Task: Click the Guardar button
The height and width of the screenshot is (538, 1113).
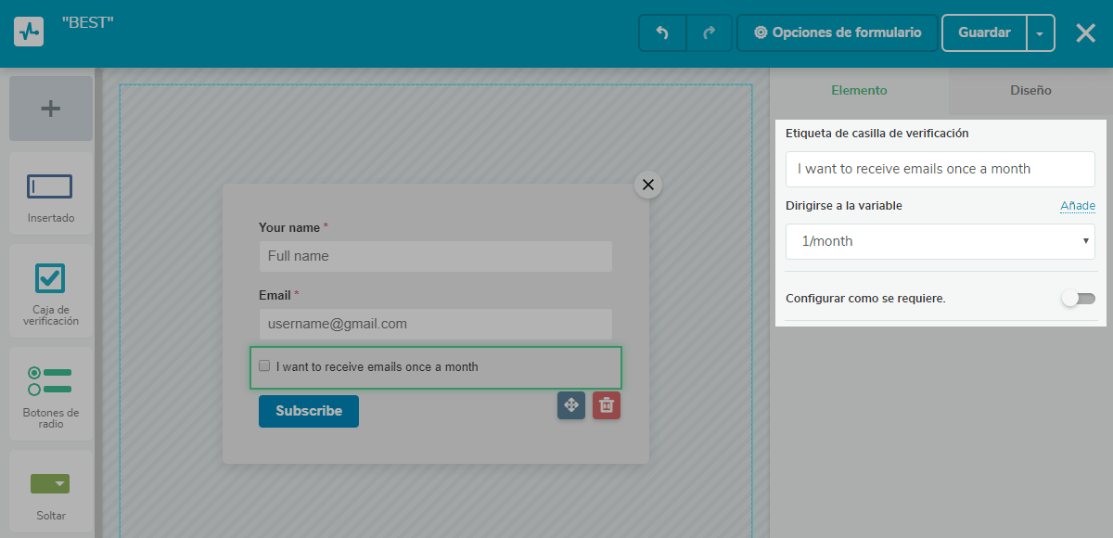Action: click(x=984, y=32)
